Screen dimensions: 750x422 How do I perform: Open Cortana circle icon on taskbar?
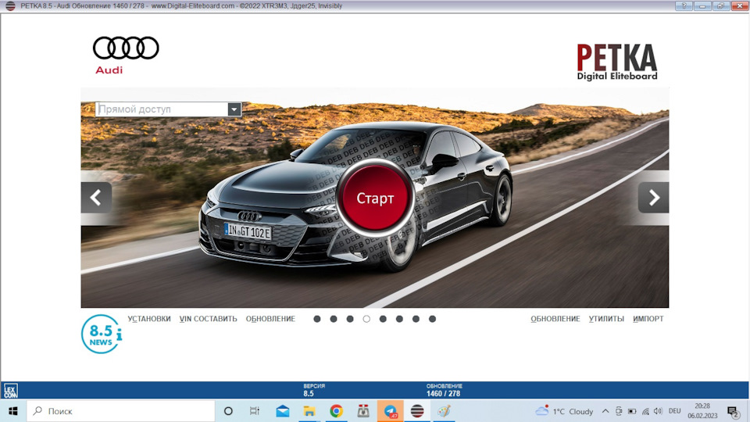tap(228, 411)
